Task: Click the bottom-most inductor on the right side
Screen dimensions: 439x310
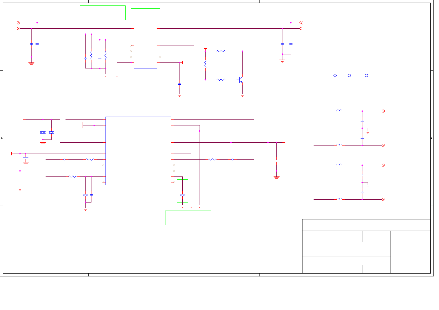Action: 339,199
